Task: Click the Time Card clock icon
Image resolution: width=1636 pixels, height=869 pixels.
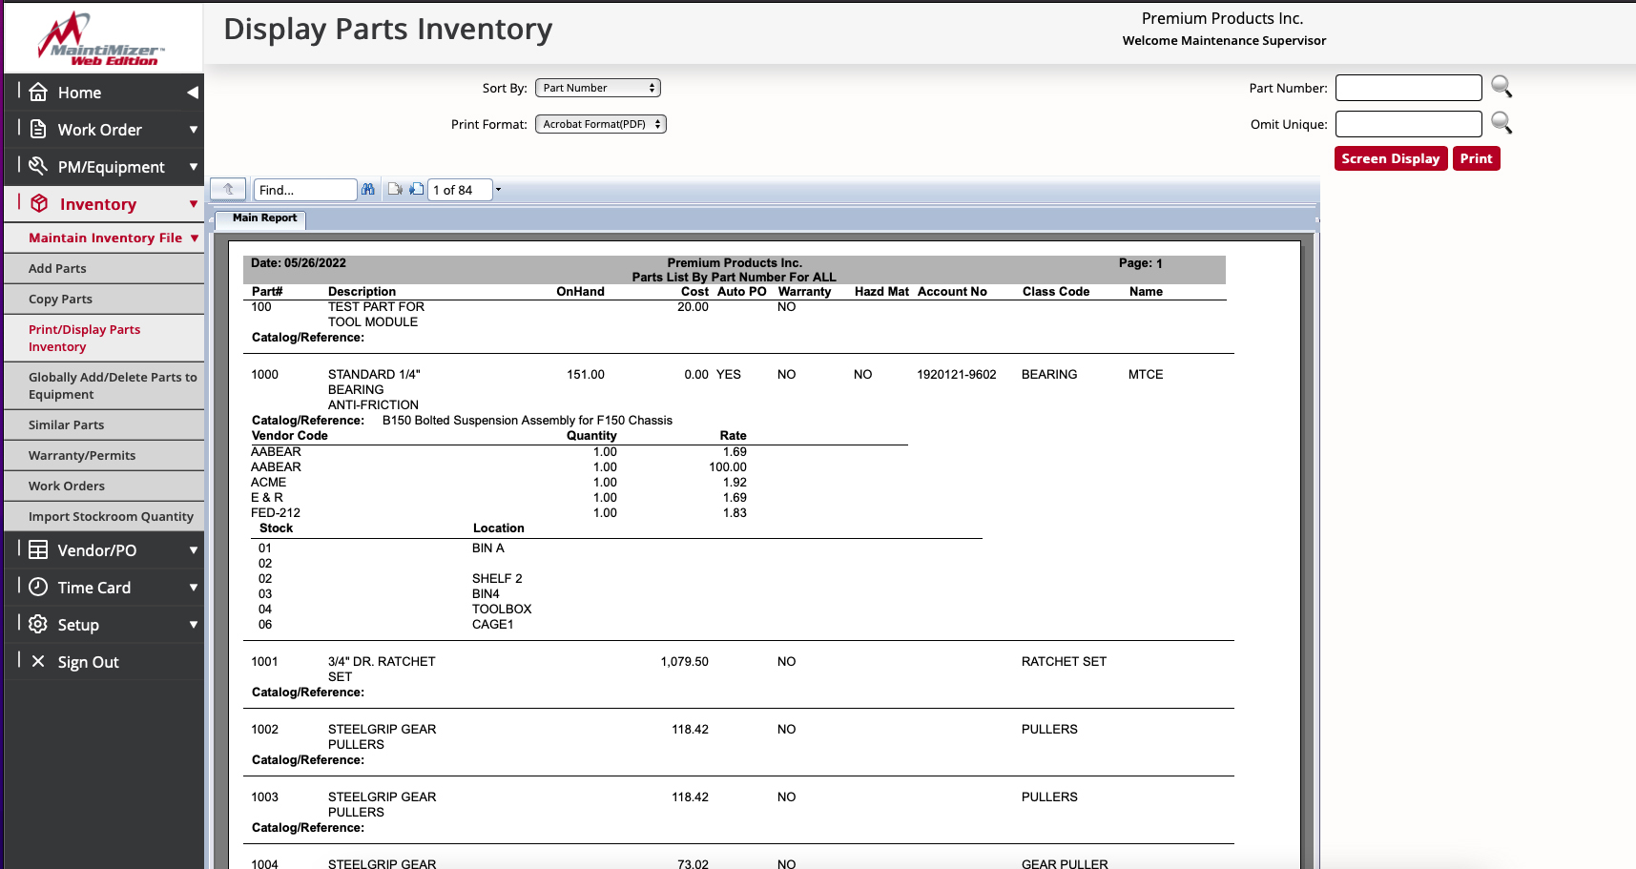Action: coord(38,587)
